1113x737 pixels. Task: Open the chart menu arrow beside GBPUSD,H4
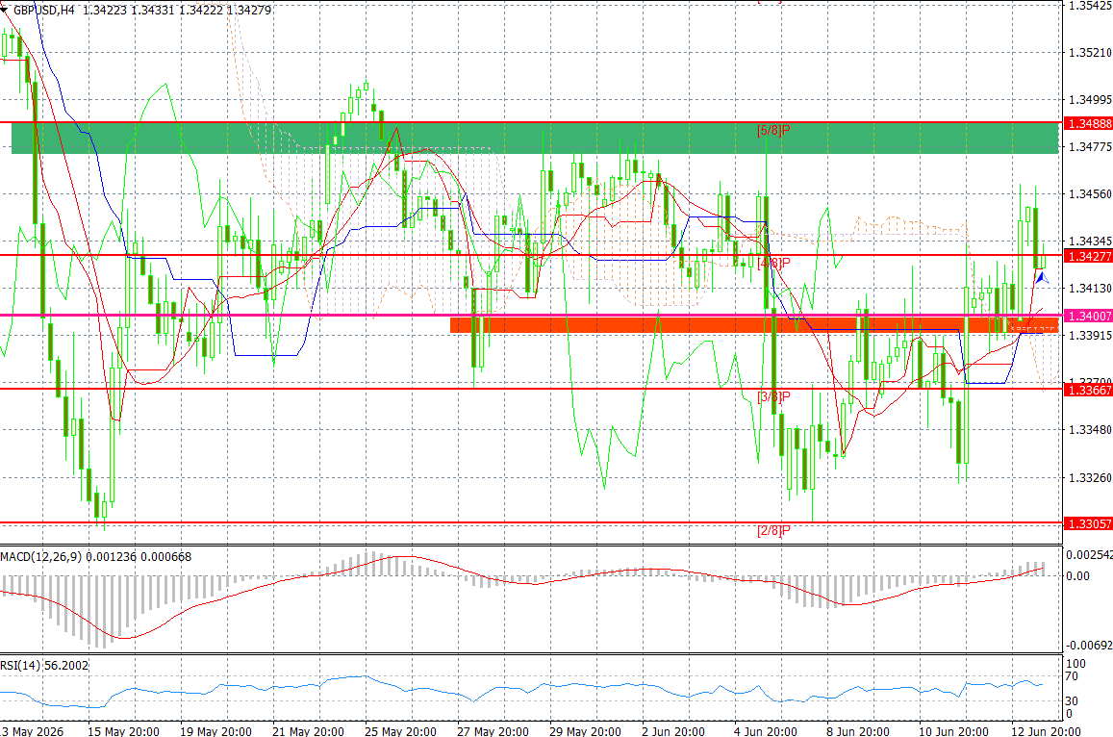point(4,10)
